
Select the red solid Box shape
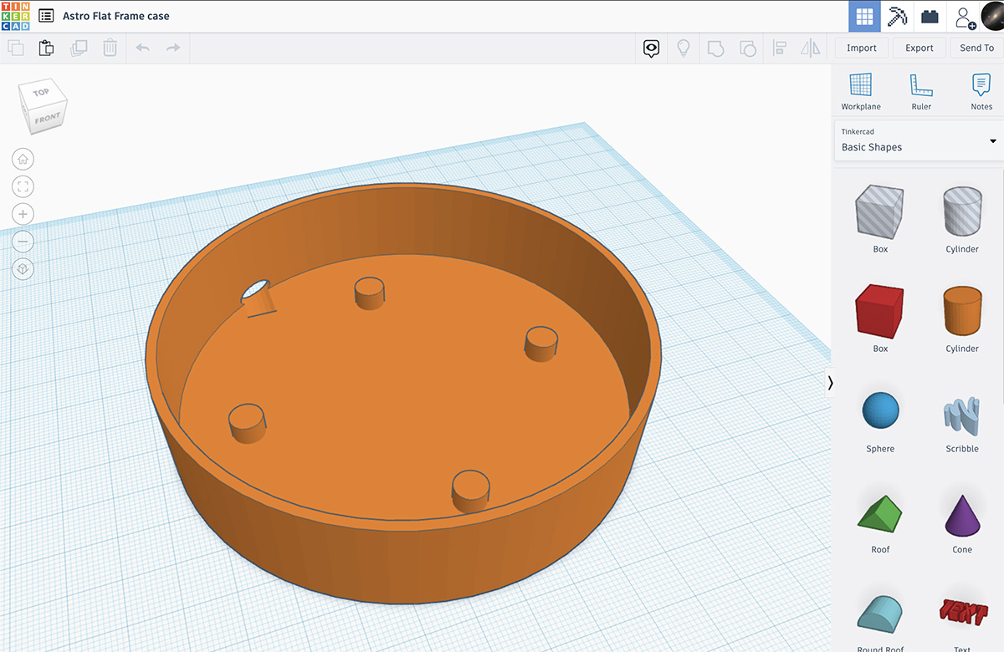tap(879, 311)
